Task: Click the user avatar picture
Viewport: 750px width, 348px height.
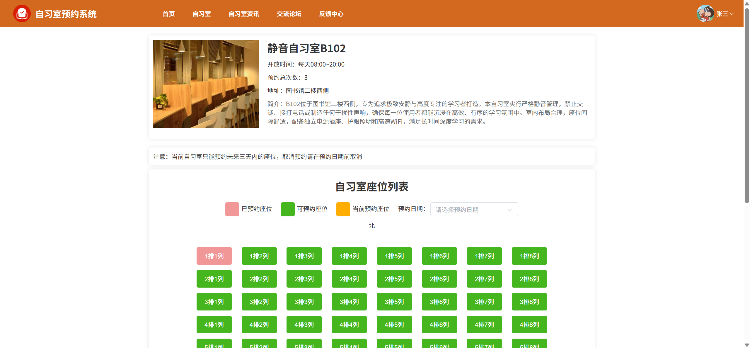Action: click(705, 13)
